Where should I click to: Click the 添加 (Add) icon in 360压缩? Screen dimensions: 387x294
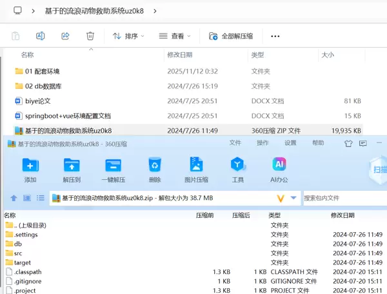tap(30, 169)
